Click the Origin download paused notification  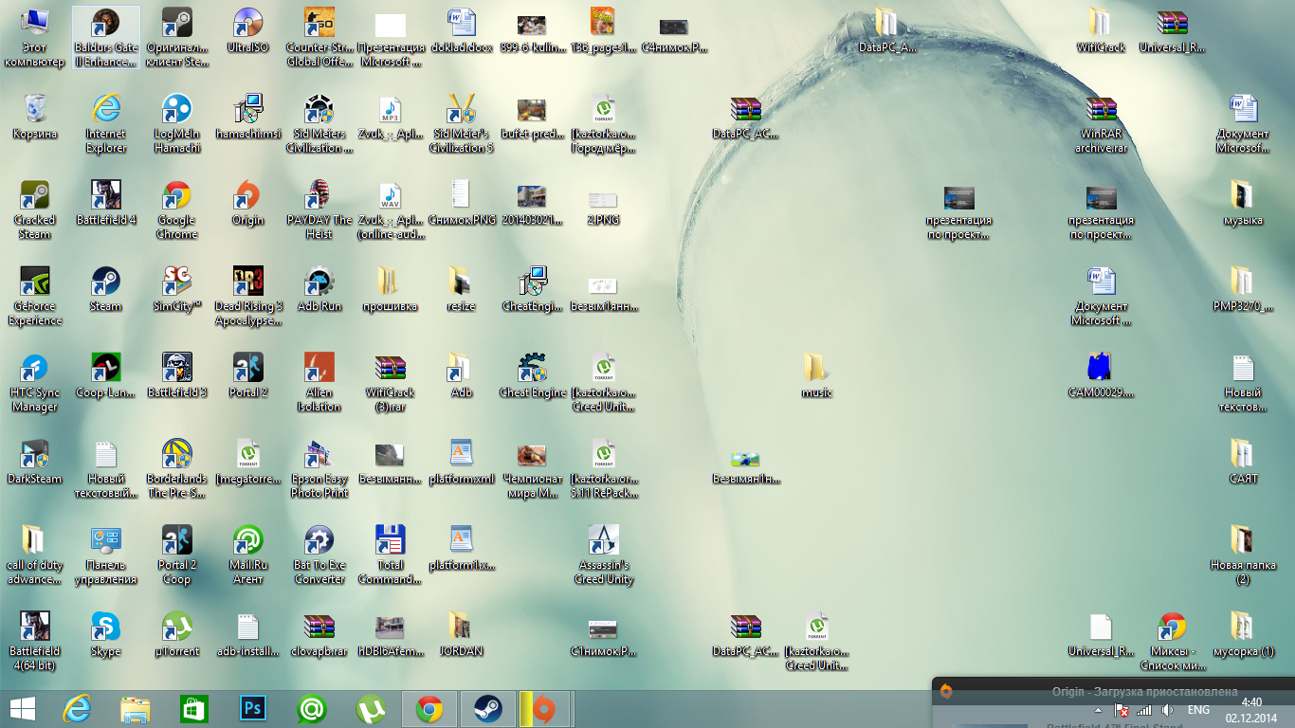[1113, 692]
